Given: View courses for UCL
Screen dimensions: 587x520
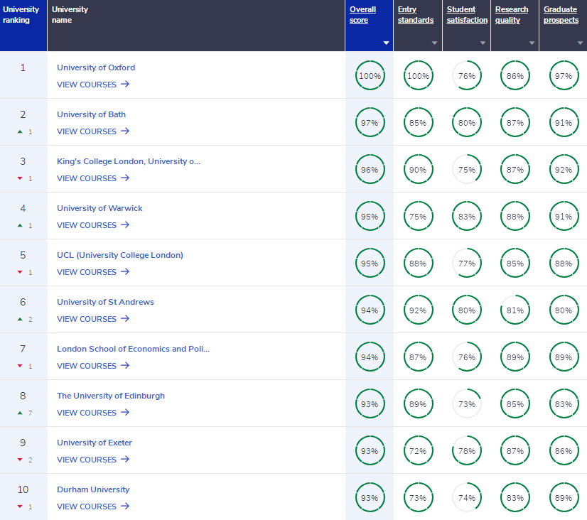Looking at the screenshot, I should (x=93, y=272).
